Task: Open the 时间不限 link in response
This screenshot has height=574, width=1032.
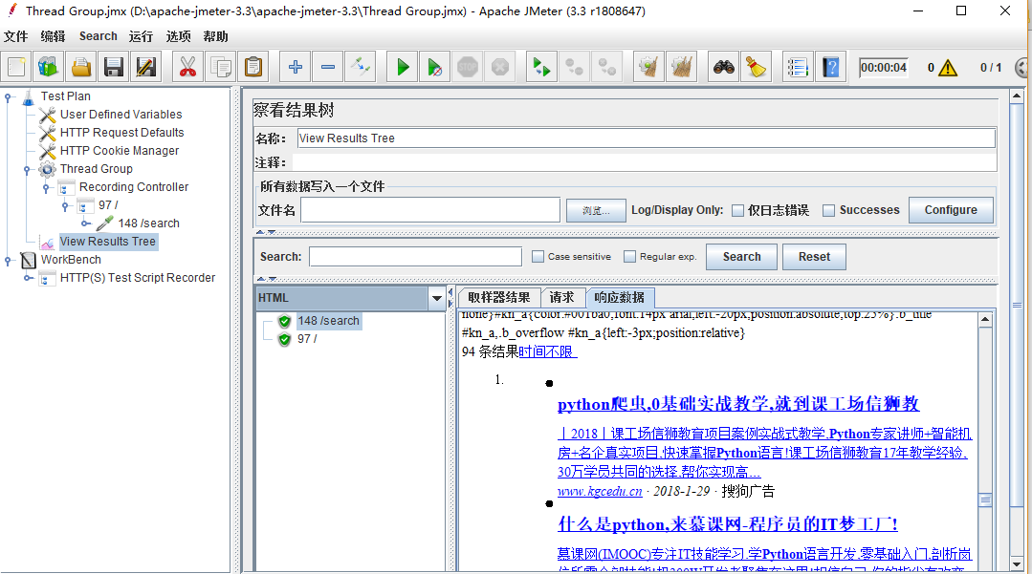Action: pos(548,351)
